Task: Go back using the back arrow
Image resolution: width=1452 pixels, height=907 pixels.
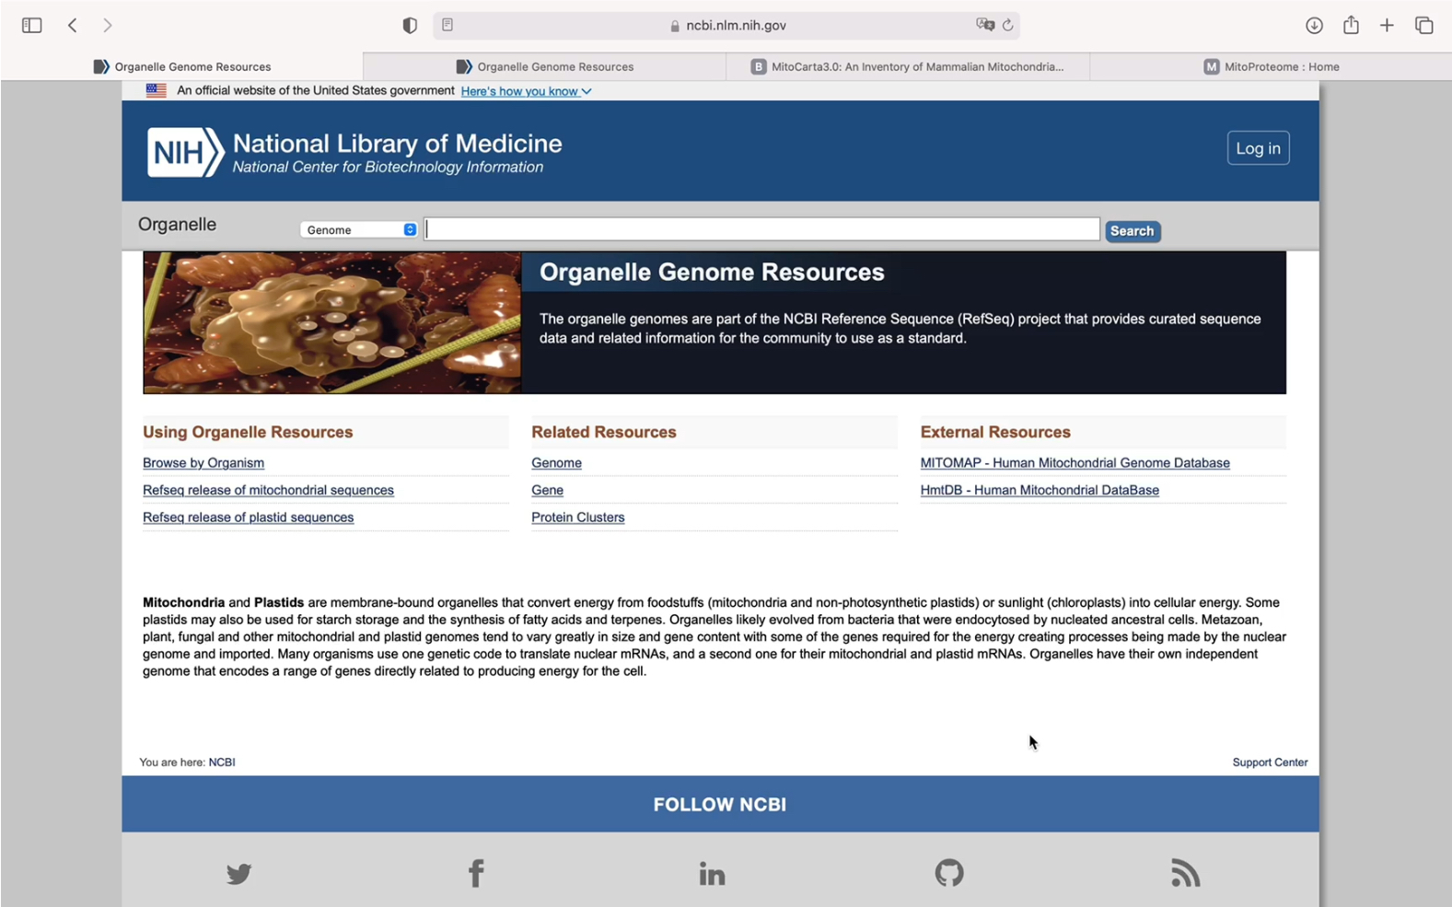Action: [x=72, y=26]
